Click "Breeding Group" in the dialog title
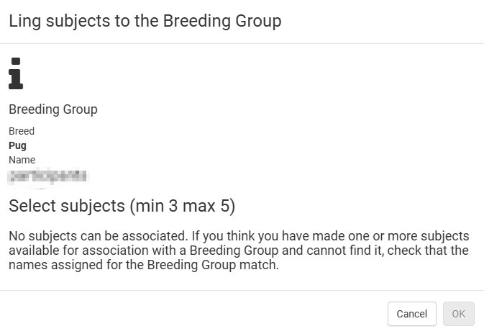Screen dimensions: 484x334 [x=222, y=21]
